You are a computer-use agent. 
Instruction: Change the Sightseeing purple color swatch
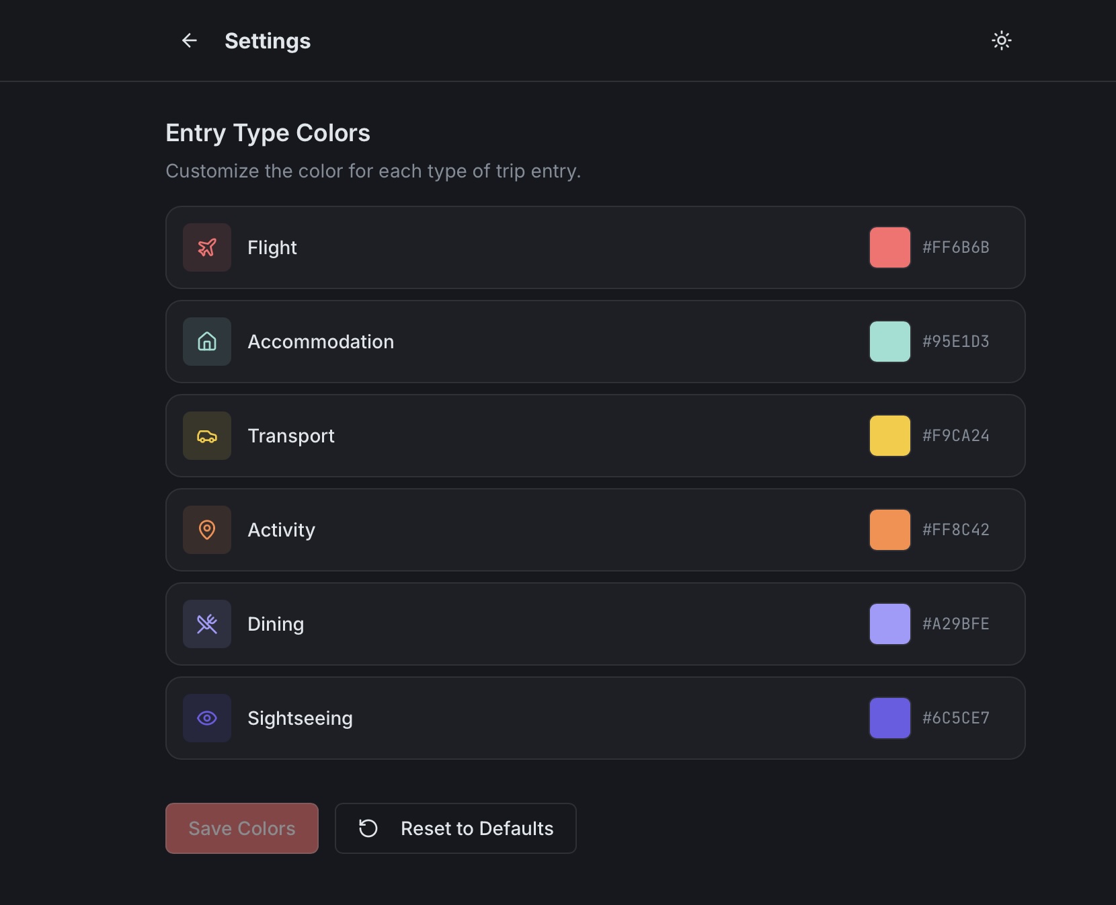click(x=889, y=718)
